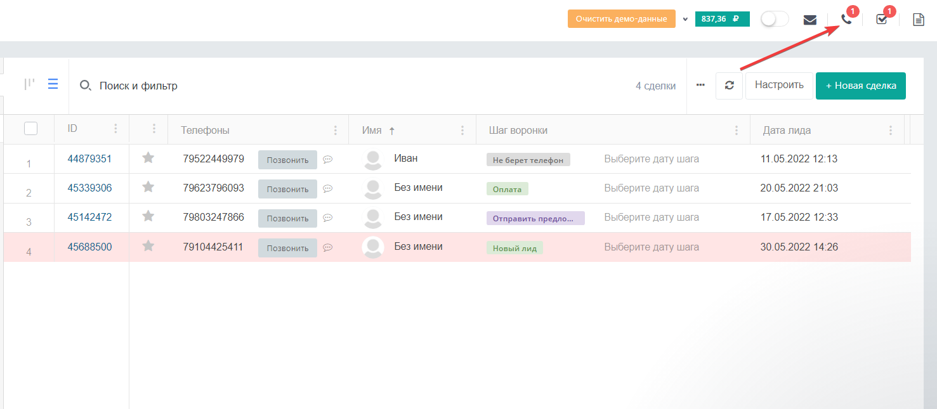The image size is (937, 409).
Task: Open the Шаг воронки column options menu
Action: point(737,130)
